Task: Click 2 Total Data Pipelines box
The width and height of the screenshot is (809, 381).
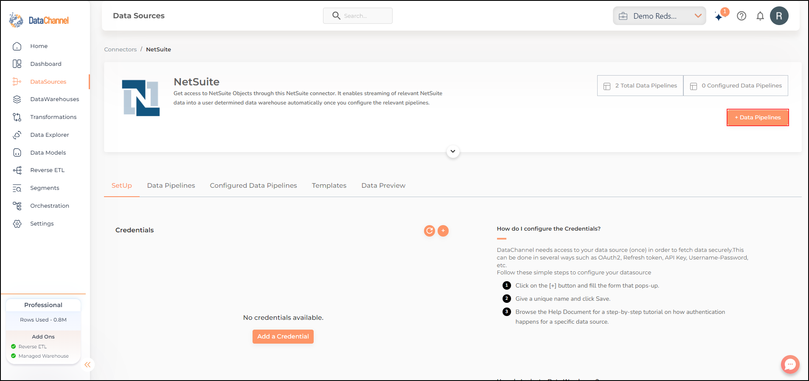Action: click(x=640, y=85)
